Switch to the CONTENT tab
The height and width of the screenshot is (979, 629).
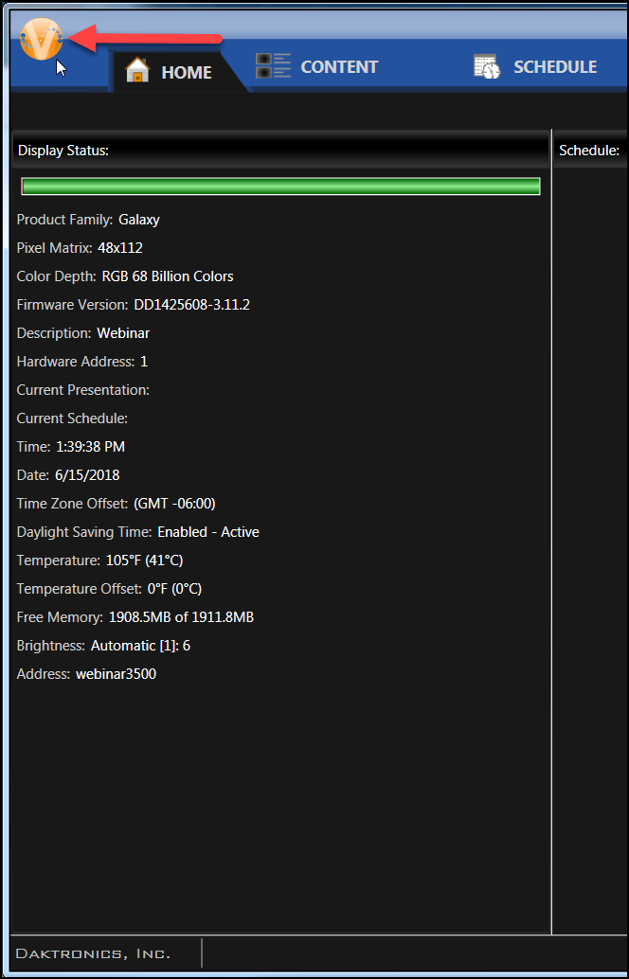(338, 66)
